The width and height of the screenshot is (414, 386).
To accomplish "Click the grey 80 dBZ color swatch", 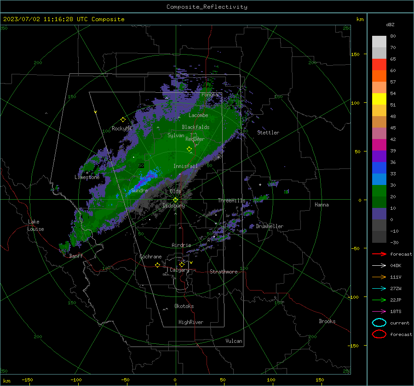I will pyautogui.click(x=379, y=42).
